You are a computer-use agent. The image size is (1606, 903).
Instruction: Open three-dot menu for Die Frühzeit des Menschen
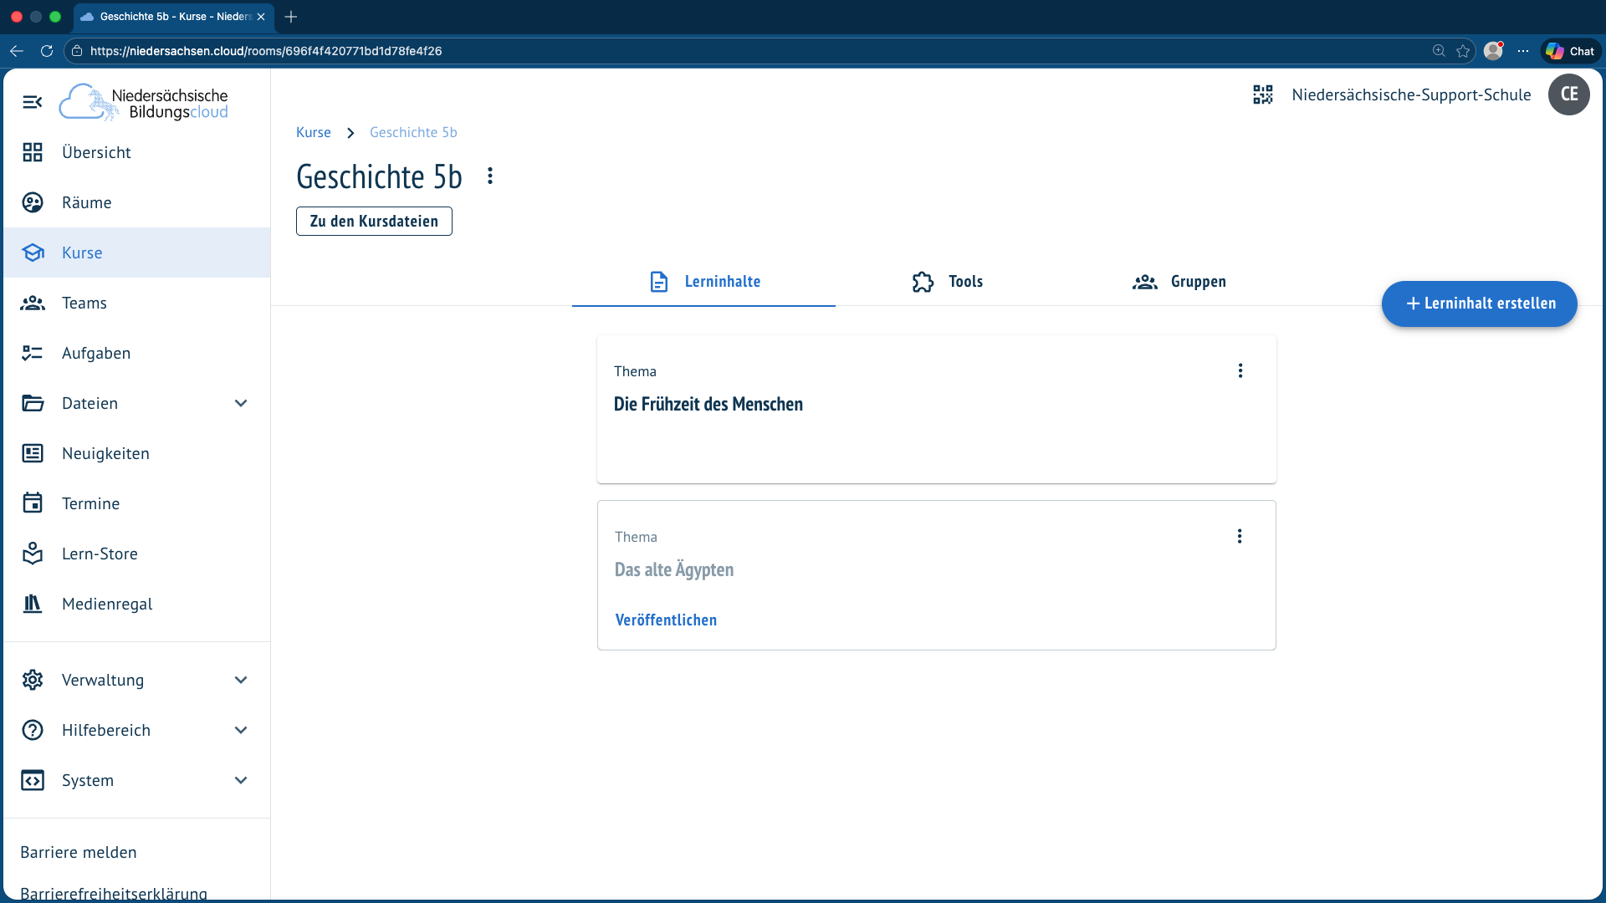1240,370
